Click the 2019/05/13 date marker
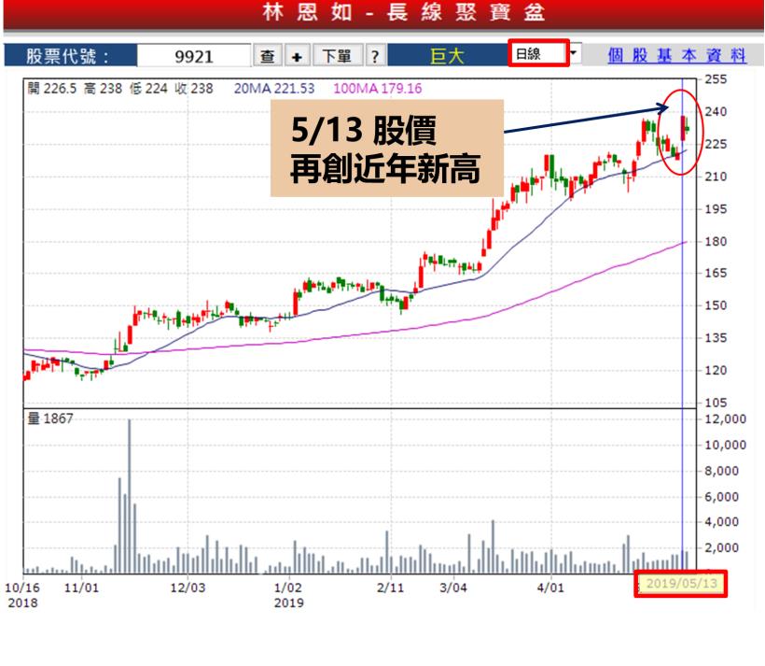 click(x=681, y=583)
